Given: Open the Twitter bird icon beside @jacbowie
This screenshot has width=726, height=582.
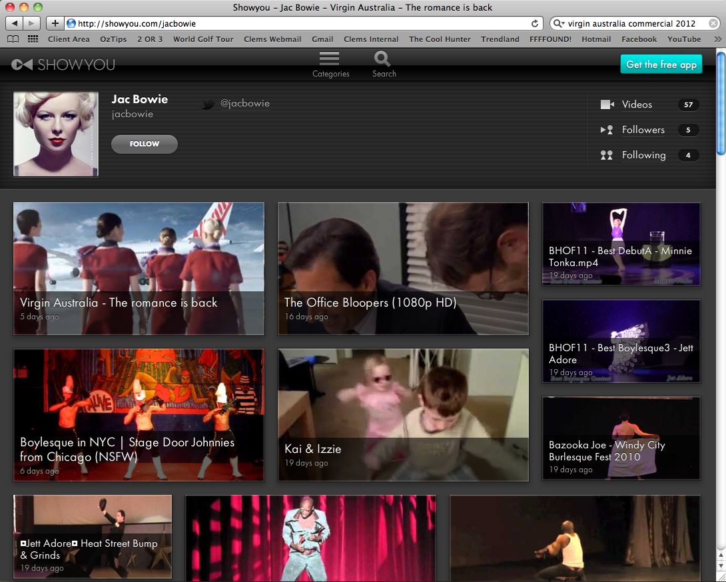Looking at the screenshot, I should coord(208,104).
